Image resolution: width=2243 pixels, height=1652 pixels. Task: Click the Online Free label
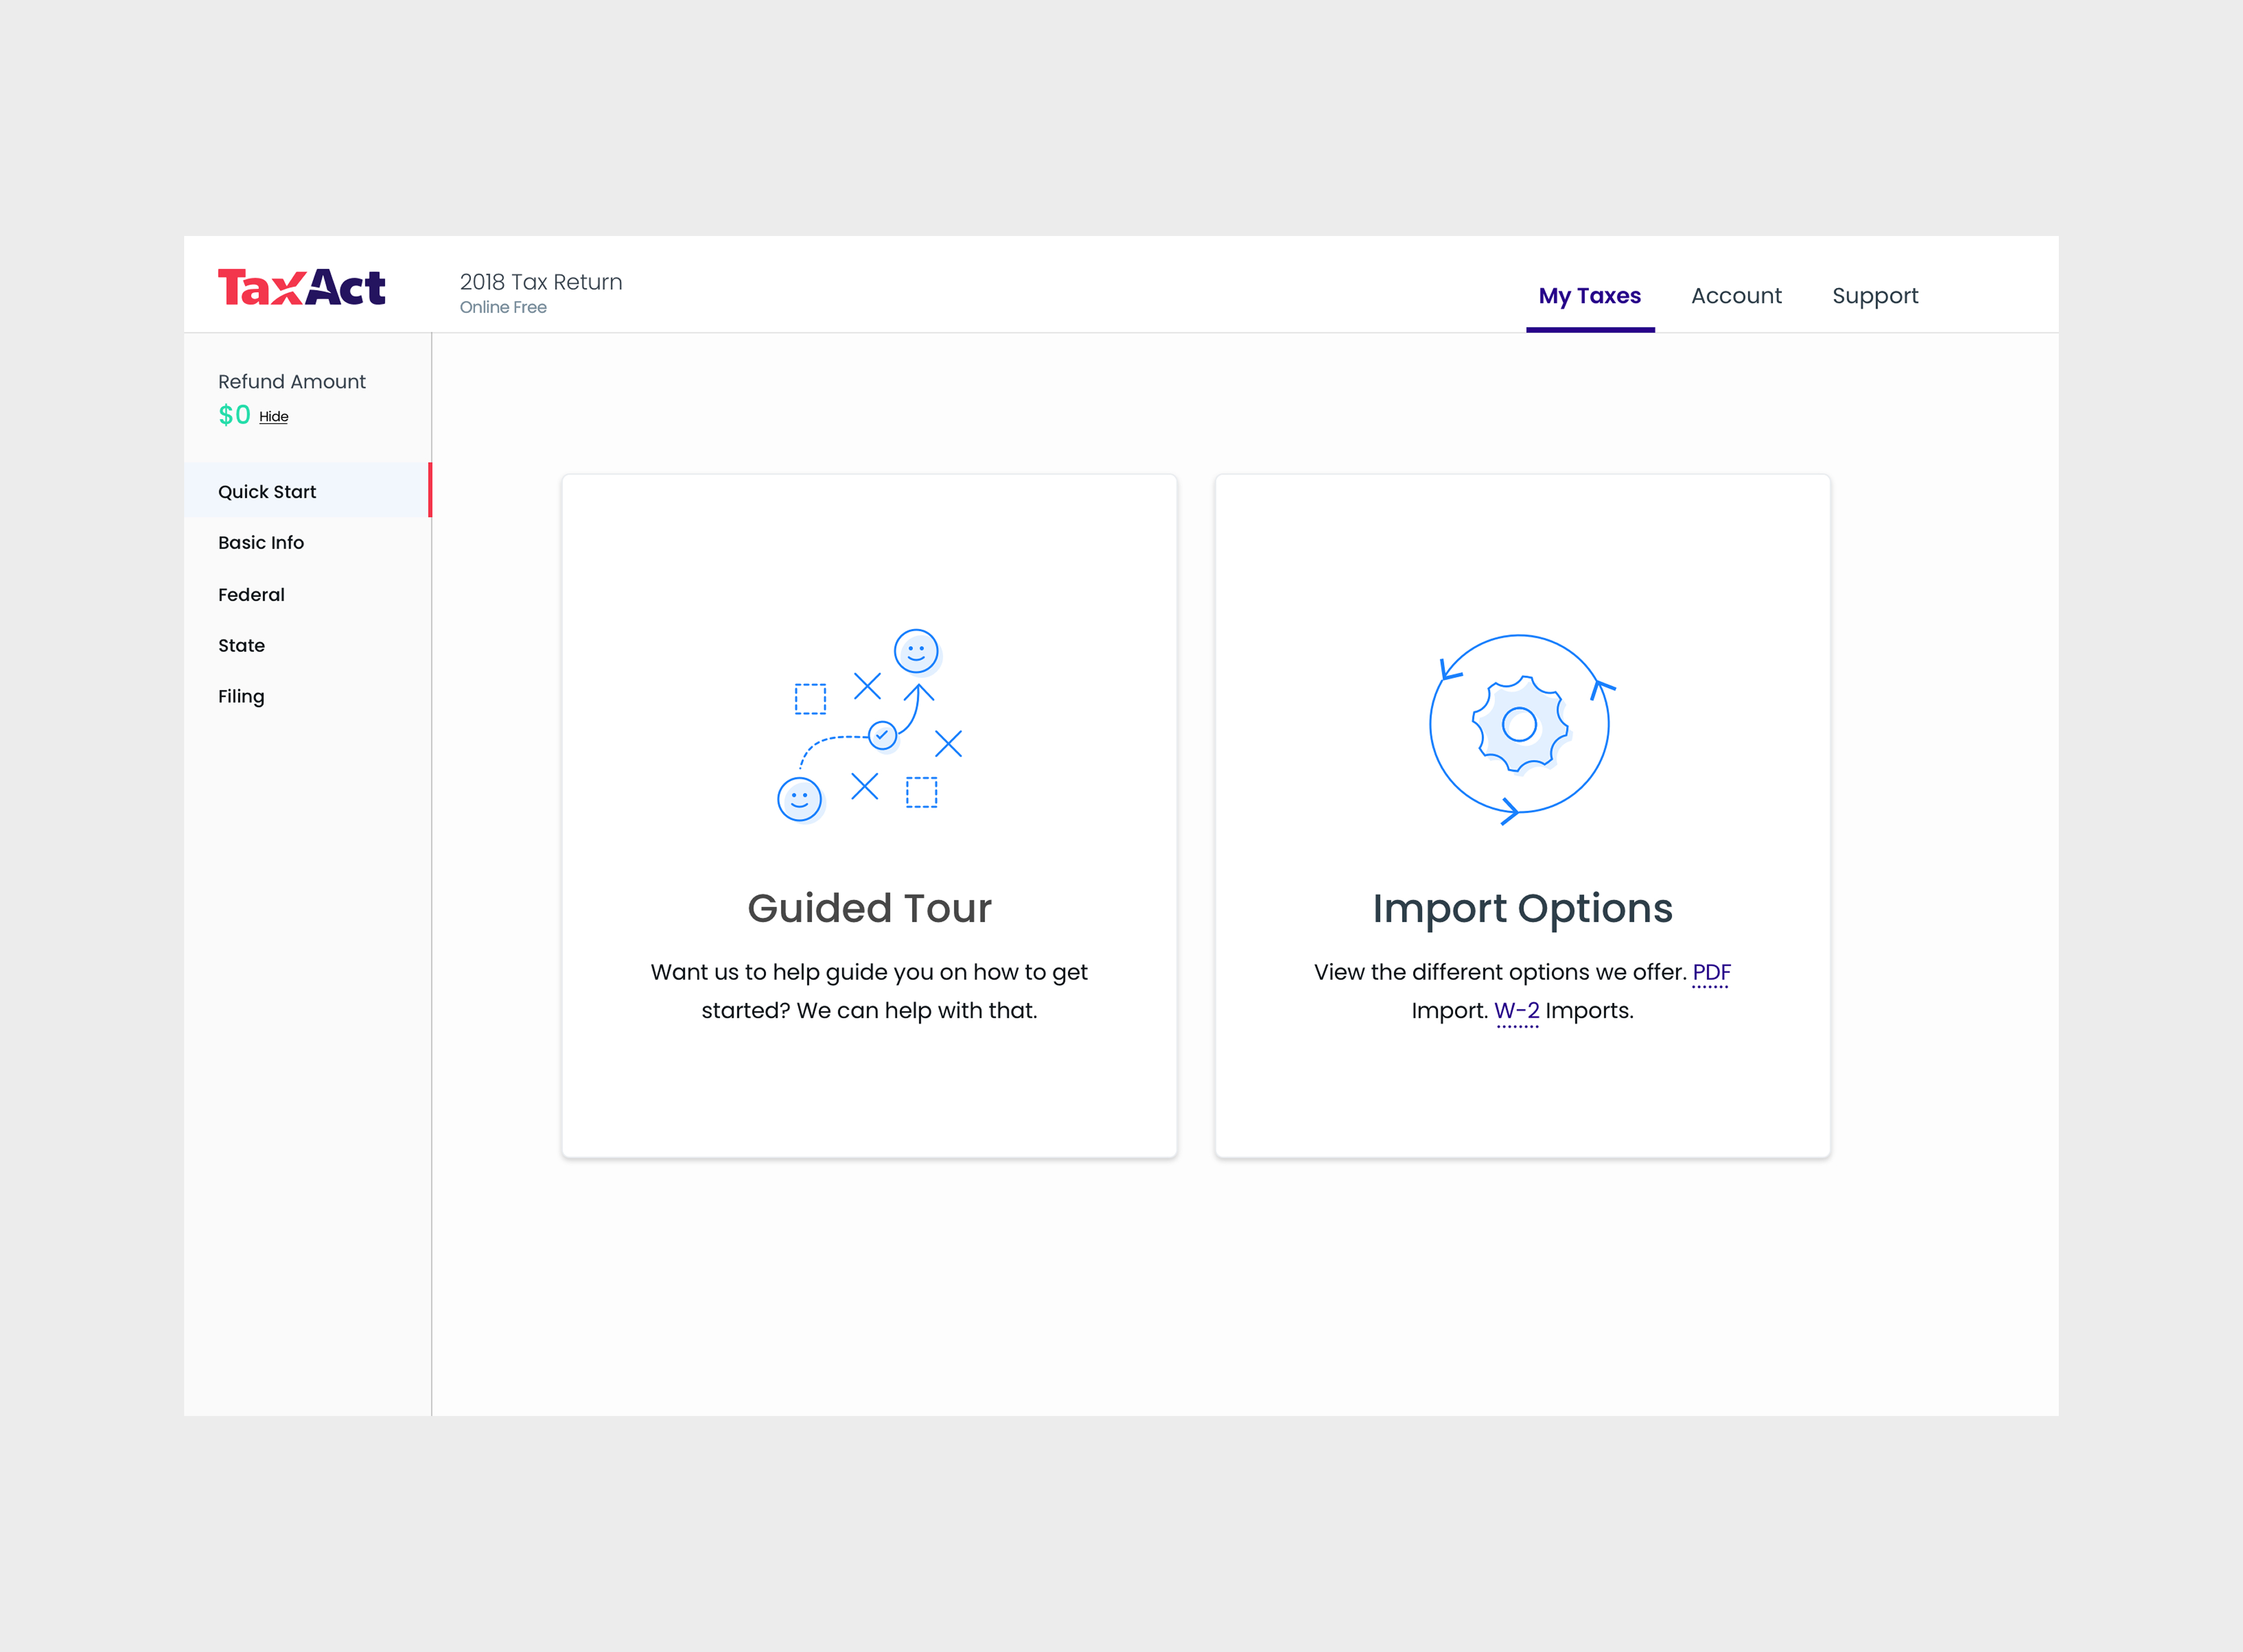click(503, 308)
